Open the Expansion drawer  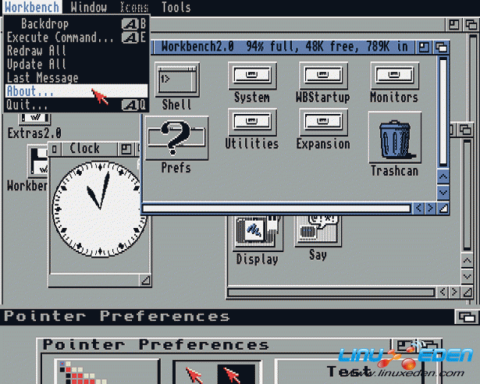tap(323, 122)
